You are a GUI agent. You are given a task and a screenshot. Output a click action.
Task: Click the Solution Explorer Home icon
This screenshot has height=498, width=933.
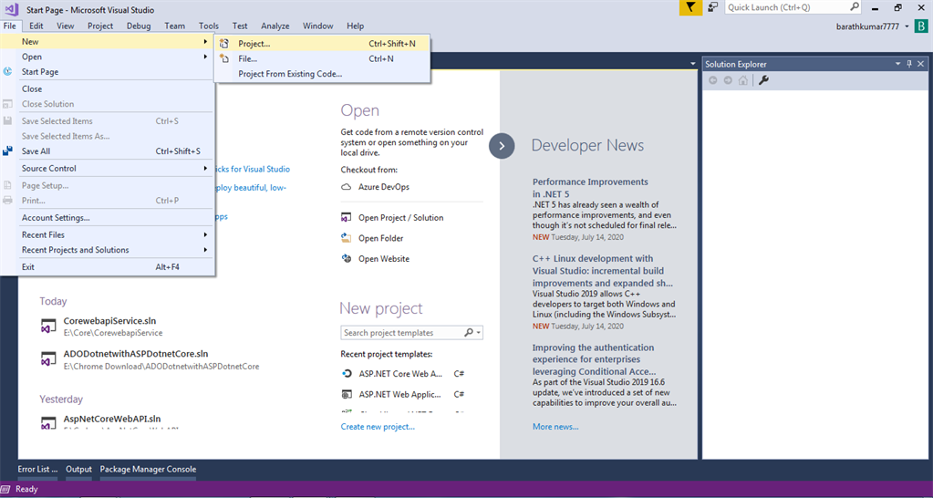(x=742, y=80)
